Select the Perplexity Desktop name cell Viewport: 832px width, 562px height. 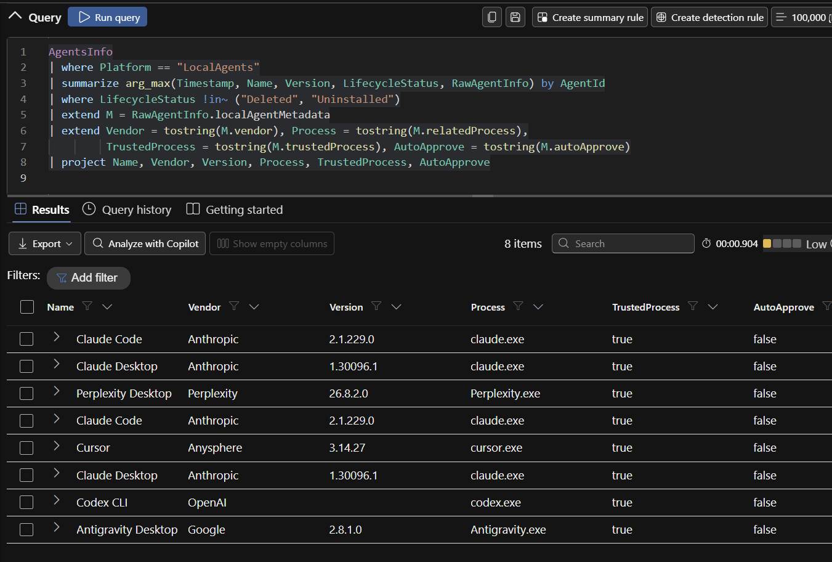(124, 393)
